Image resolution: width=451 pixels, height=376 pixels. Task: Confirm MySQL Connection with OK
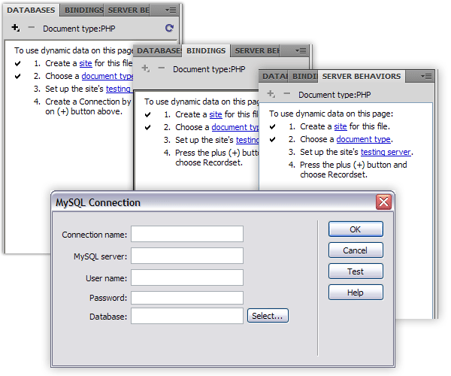(356, 229)
